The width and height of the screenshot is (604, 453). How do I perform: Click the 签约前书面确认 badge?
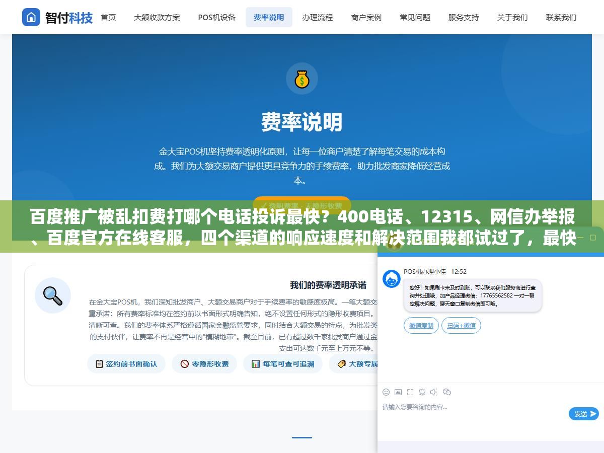[x=126, y=363]
